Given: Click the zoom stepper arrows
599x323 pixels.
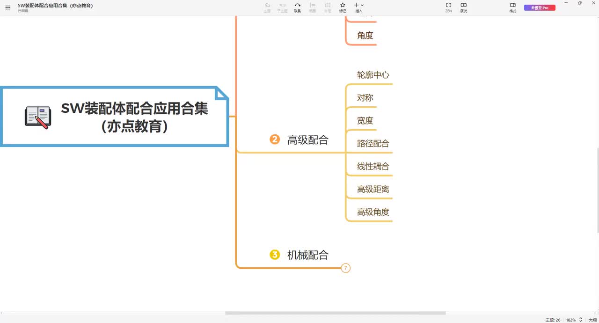Looking at the screenshot, I should [x=581, y=320].
